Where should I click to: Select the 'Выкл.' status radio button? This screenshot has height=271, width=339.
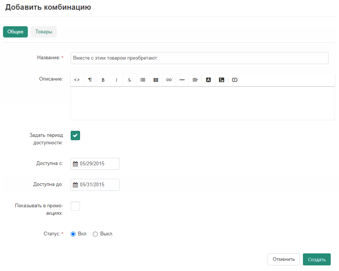tap(95, 234)
